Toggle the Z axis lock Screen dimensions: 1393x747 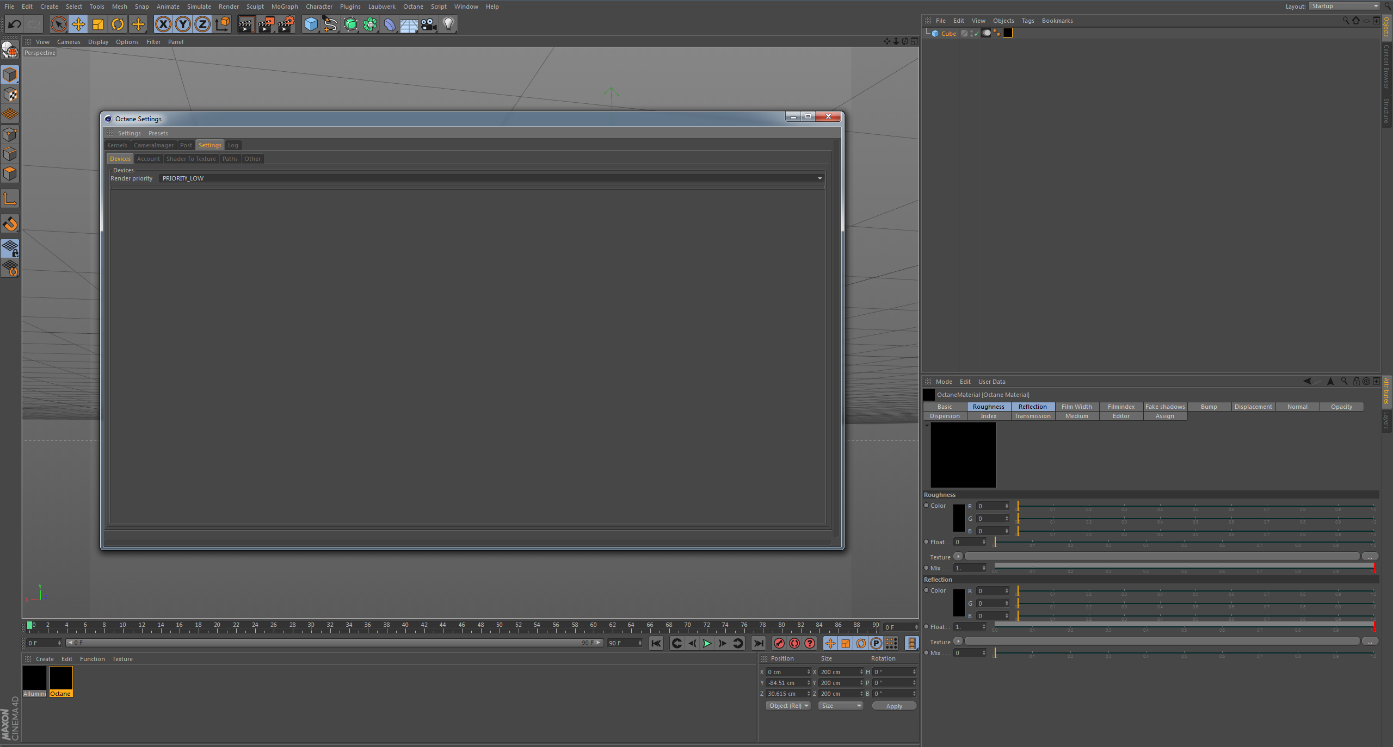pos(202,24)
